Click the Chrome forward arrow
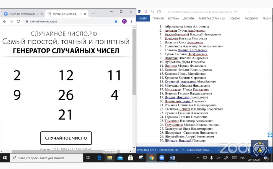This screenshot has width=273, height=169. [11, 21]
